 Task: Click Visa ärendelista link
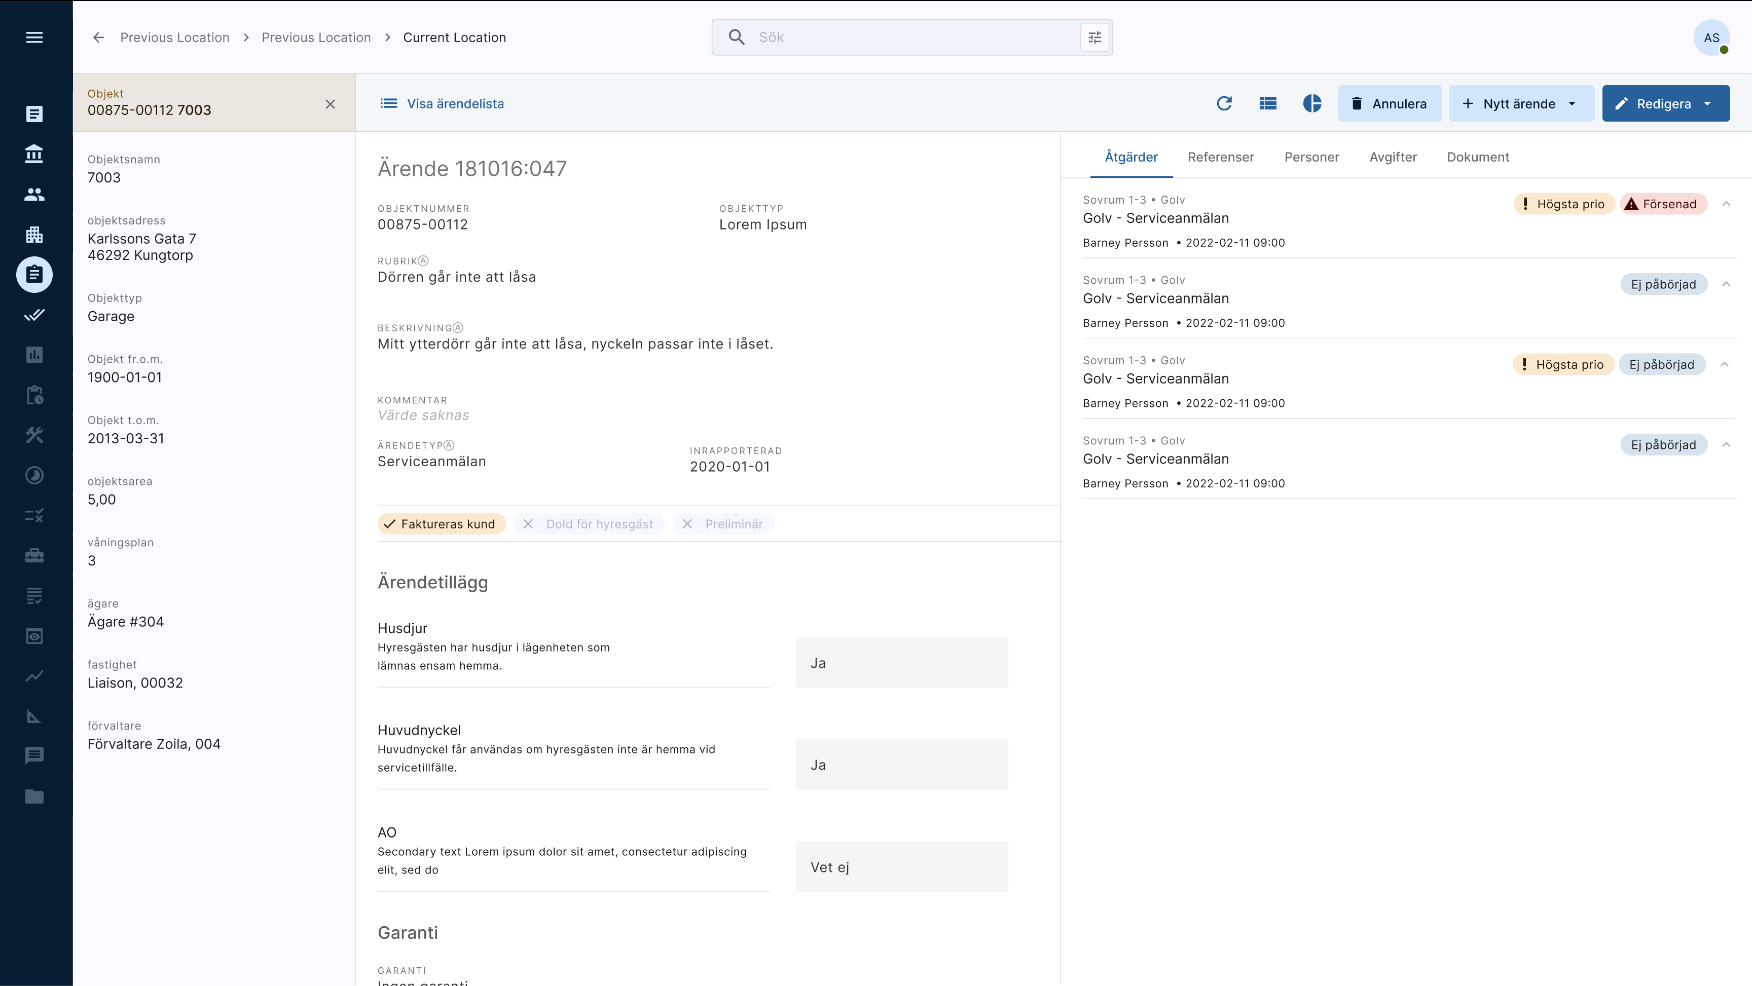pyautogui.click(x=442, y=103)
